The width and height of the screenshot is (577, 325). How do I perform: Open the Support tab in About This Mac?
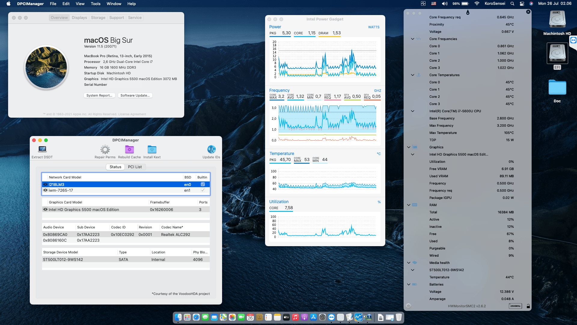[x=117, y=18]
